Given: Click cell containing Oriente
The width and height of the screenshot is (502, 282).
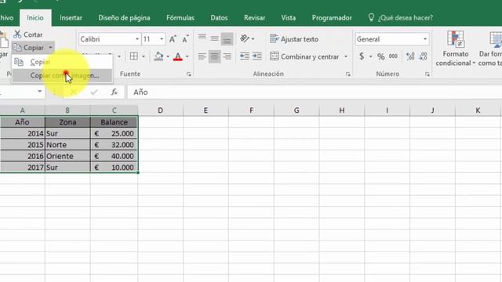Looking at the screenshot, I should [67, 156].
